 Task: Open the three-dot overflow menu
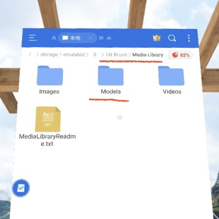click(x=189, y=38)
